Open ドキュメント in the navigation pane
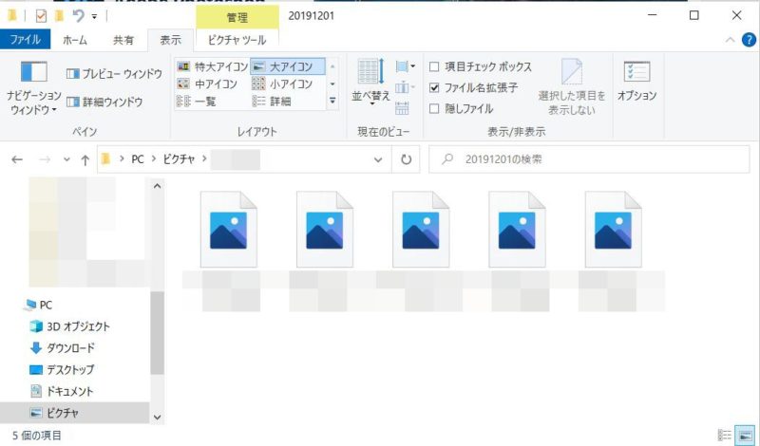760x446 pixels. click(69, 391)
